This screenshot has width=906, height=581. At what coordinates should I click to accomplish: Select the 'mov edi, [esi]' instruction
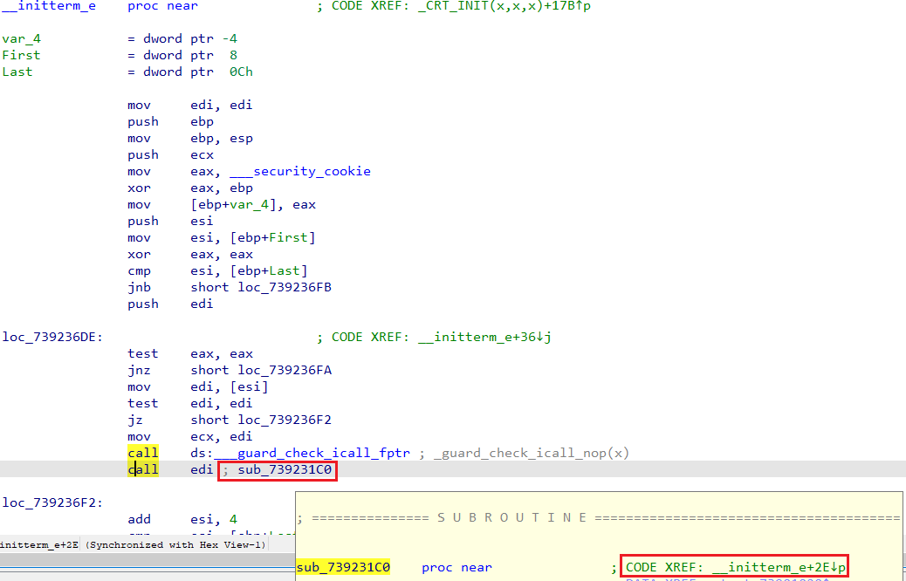pos(197,387)
